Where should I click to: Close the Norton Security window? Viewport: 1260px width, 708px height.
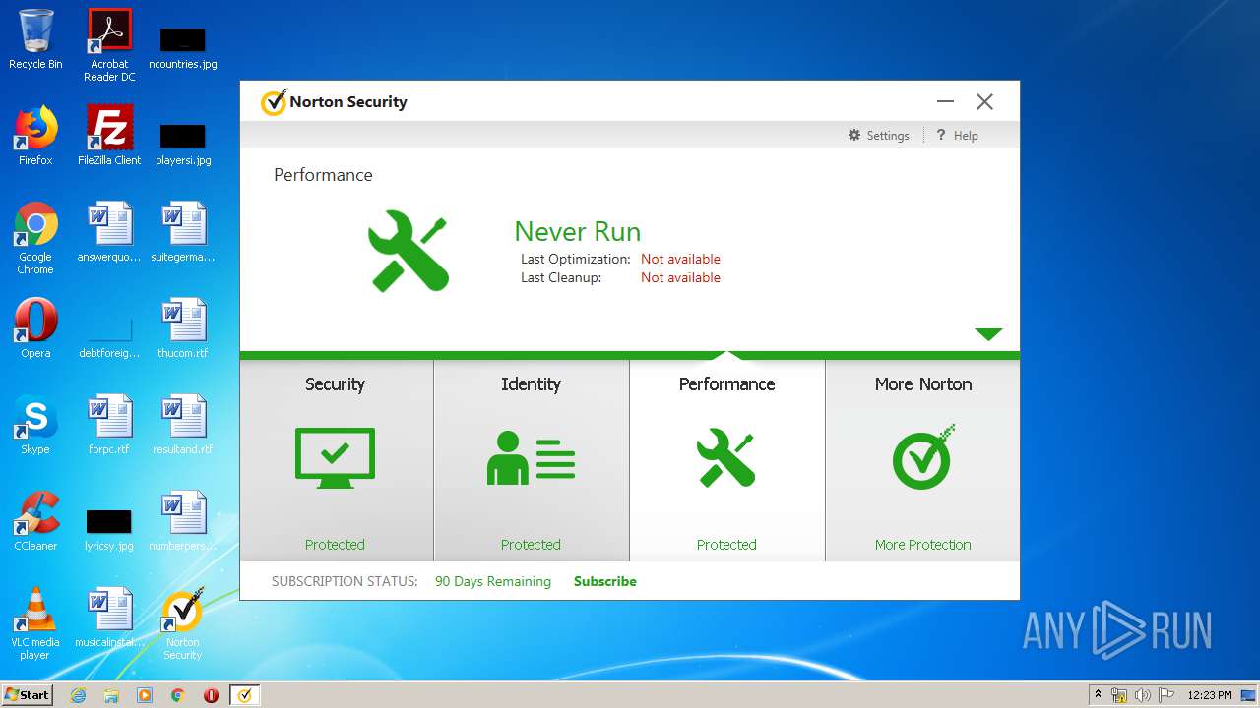tap(984, 101)
